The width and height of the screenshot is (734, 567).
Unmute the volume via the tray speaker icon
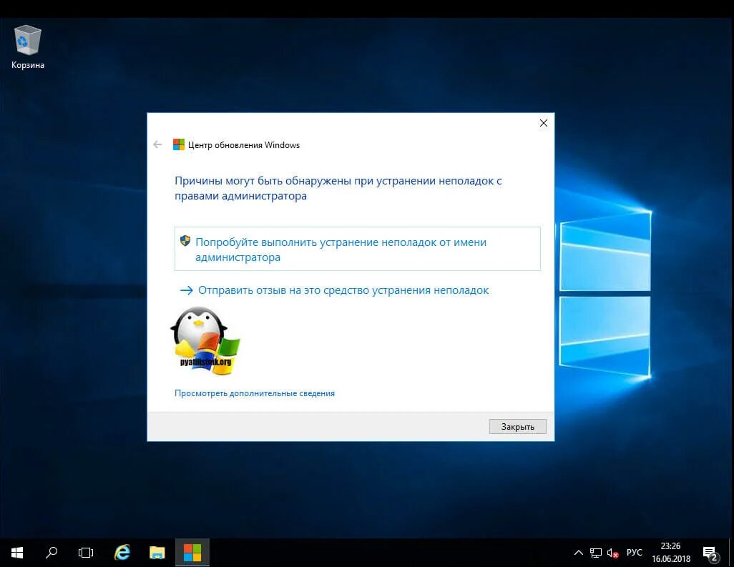pos(612,552)
